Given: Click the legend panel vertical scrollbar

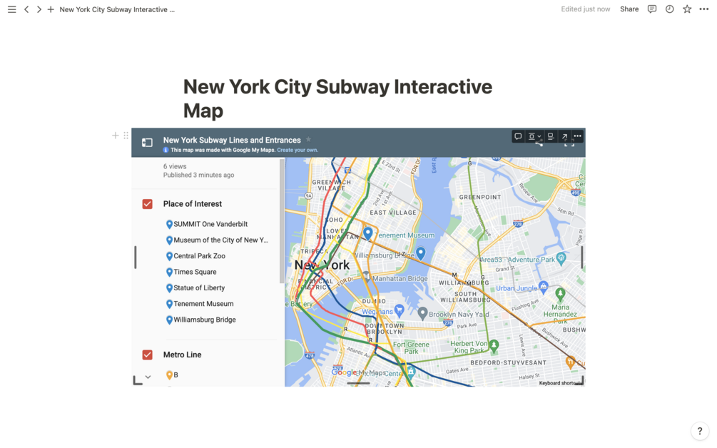Looking at the screenshot, I should (281, 221).
